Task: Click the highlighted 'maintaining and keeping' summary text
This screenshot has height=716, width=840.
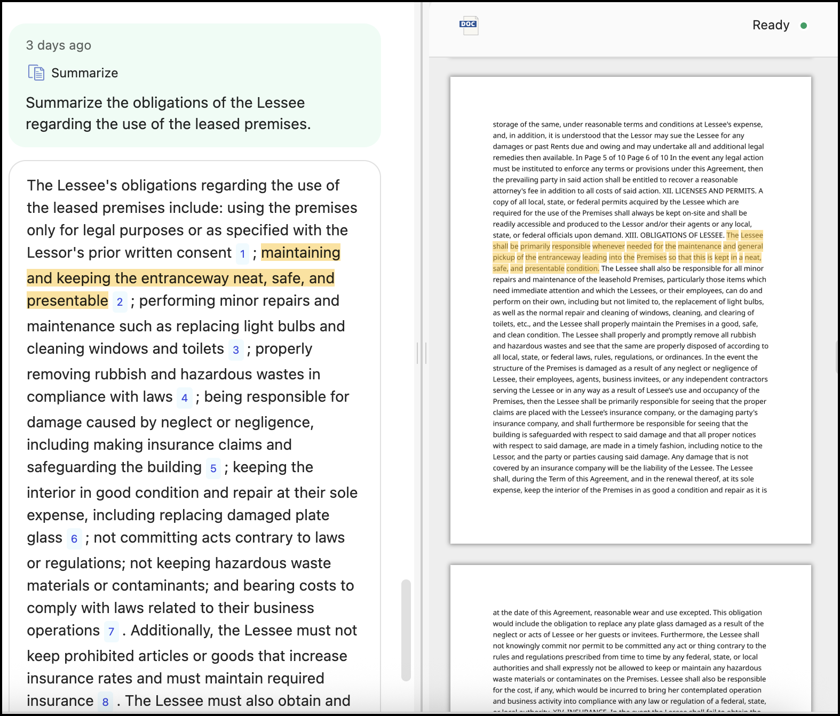Action: click(180, 278)
